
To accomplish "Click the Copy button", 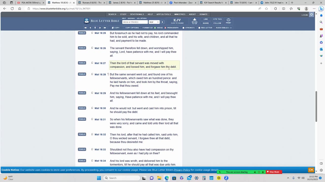I will click(116, 28).
